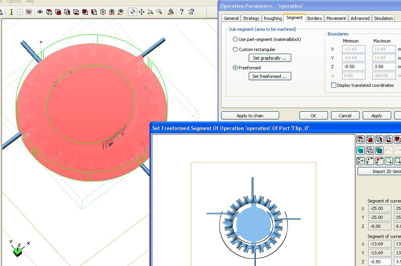This screenshot has width=401, height=266.
Task: Select the Custom rectangular radio button
Action: (235, 49)
